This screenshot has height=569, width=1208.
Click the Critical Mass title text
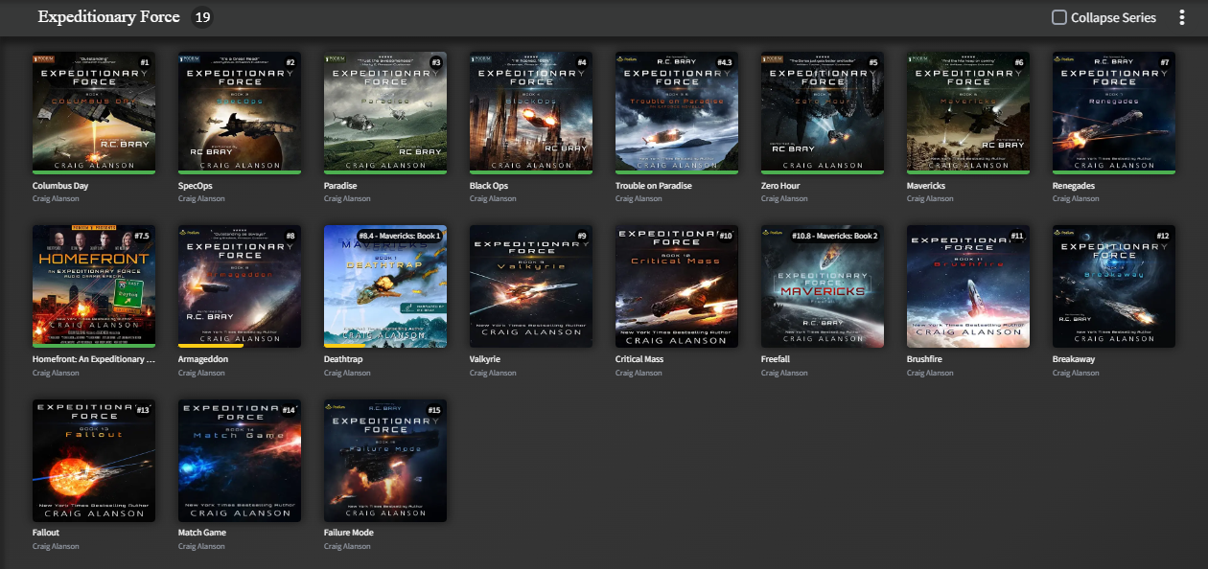[639, 359]
